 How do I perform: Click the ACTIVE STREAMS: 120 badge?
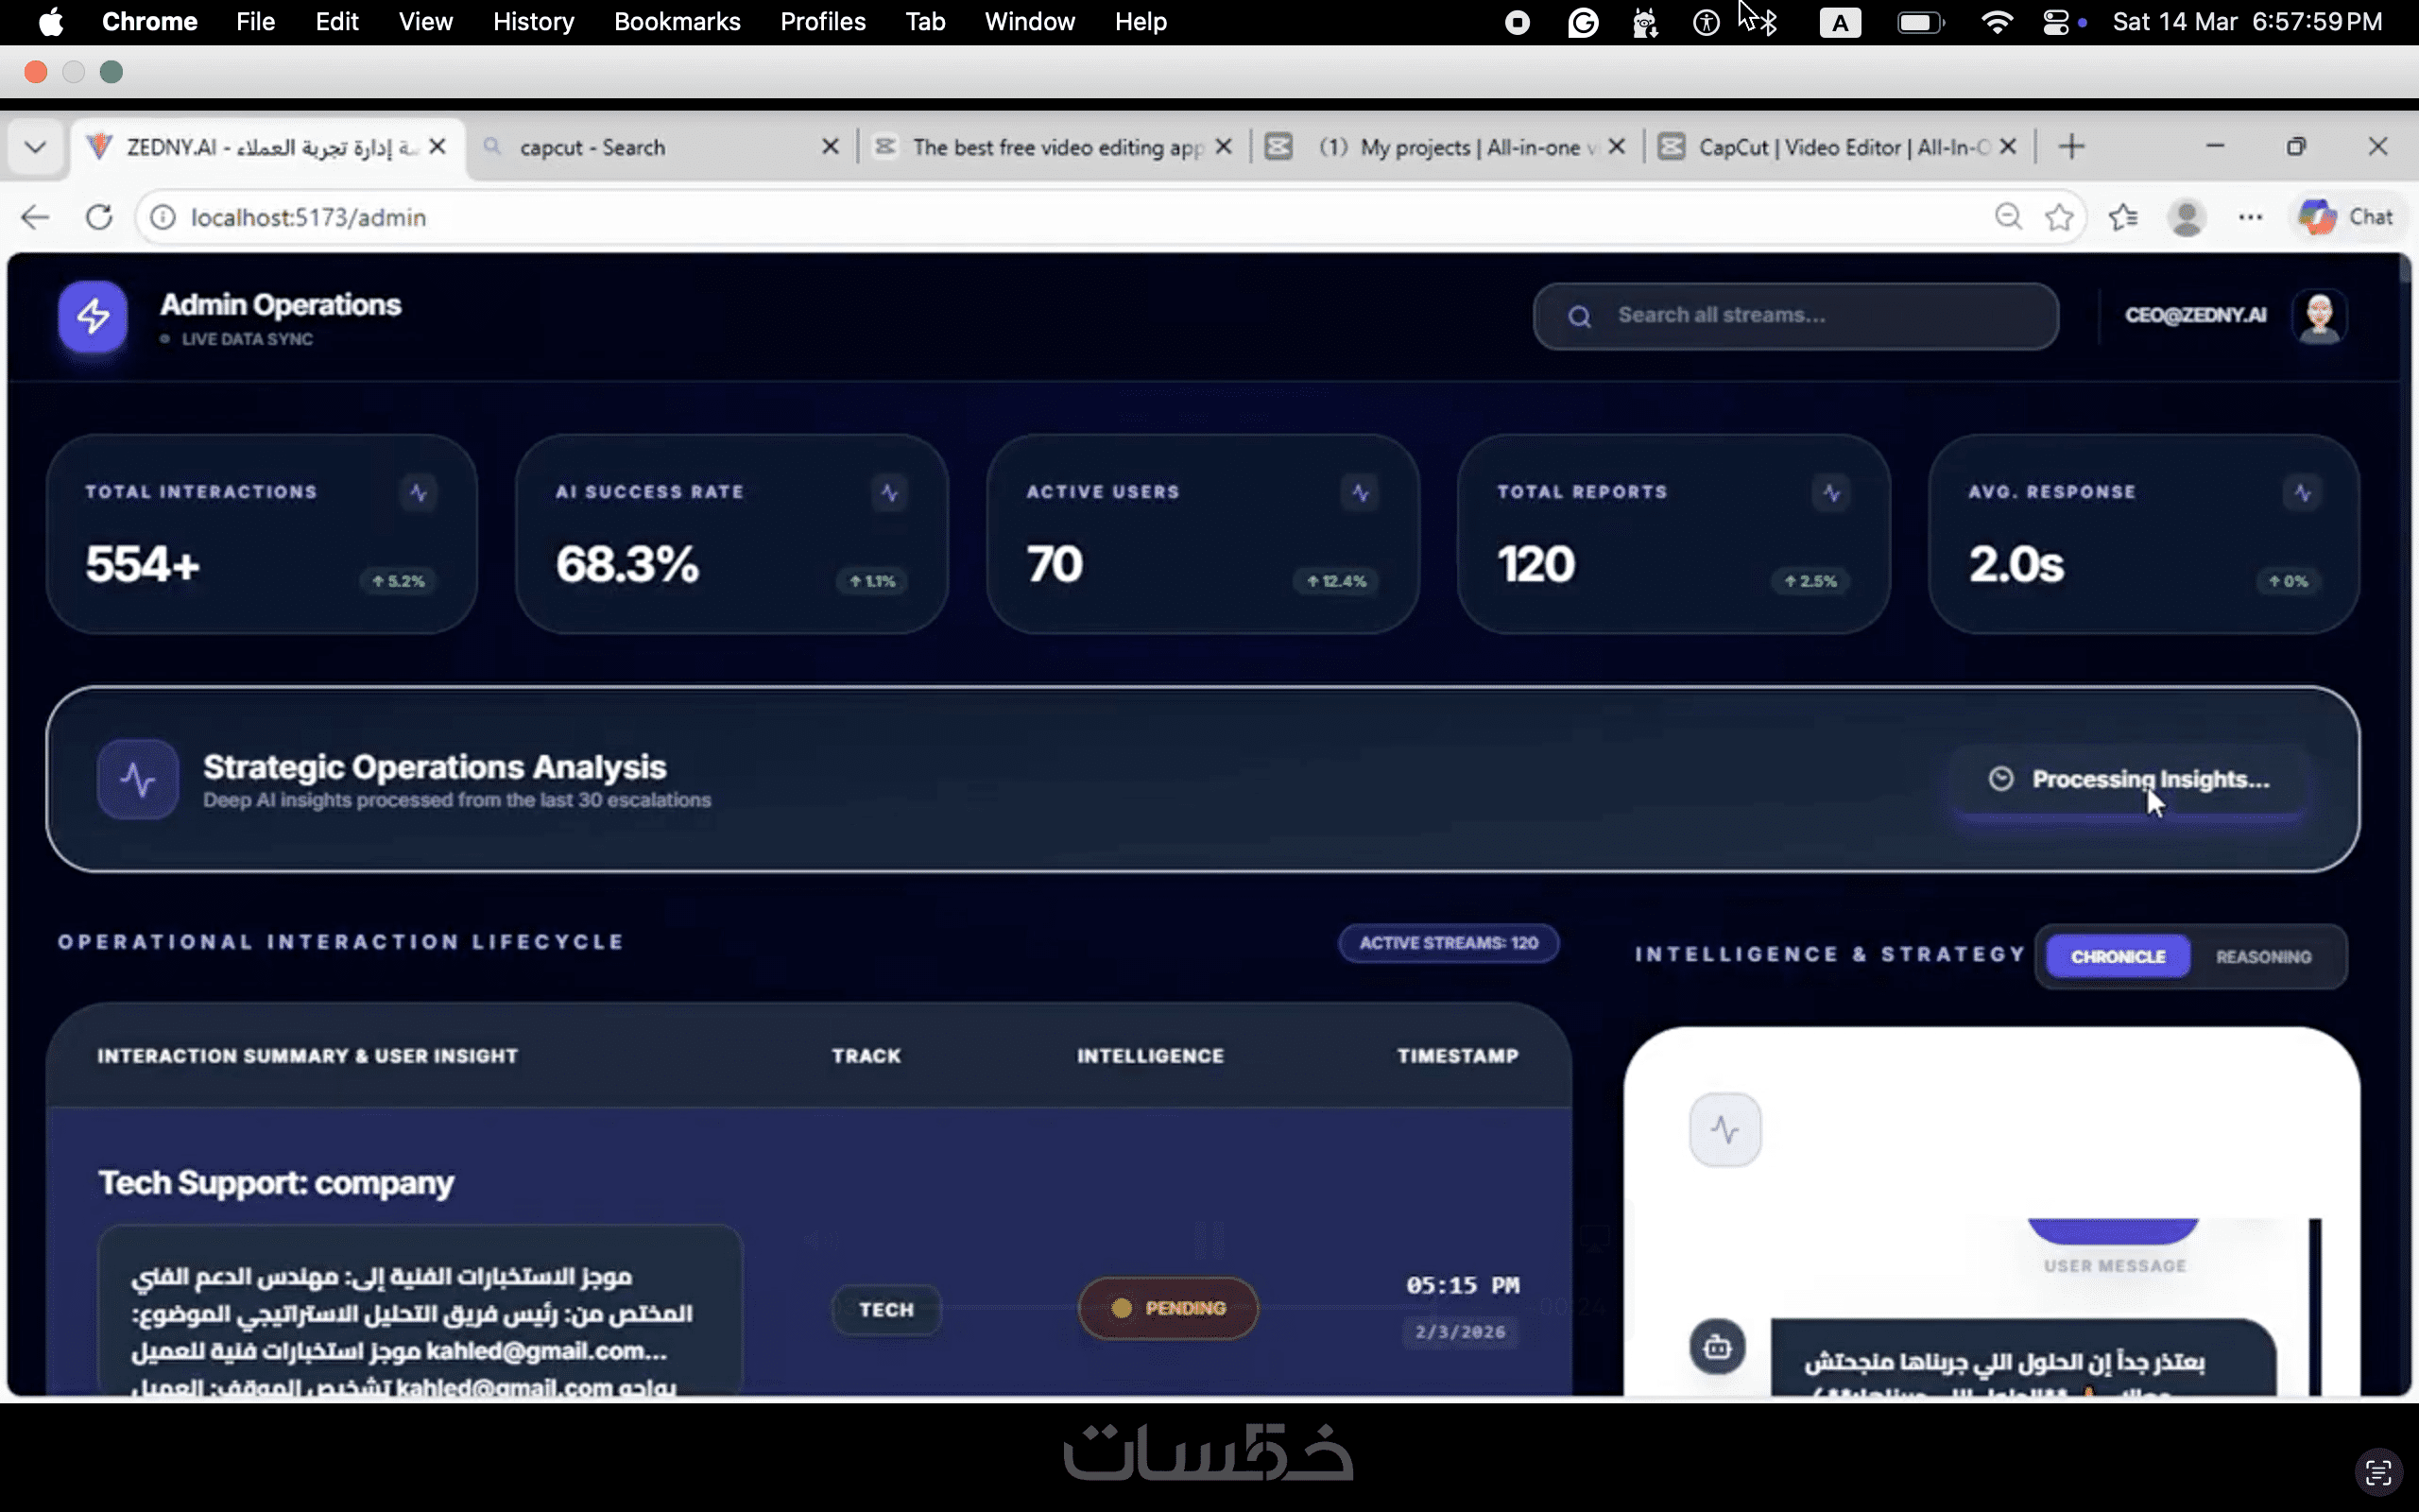tap(1449, 943)
